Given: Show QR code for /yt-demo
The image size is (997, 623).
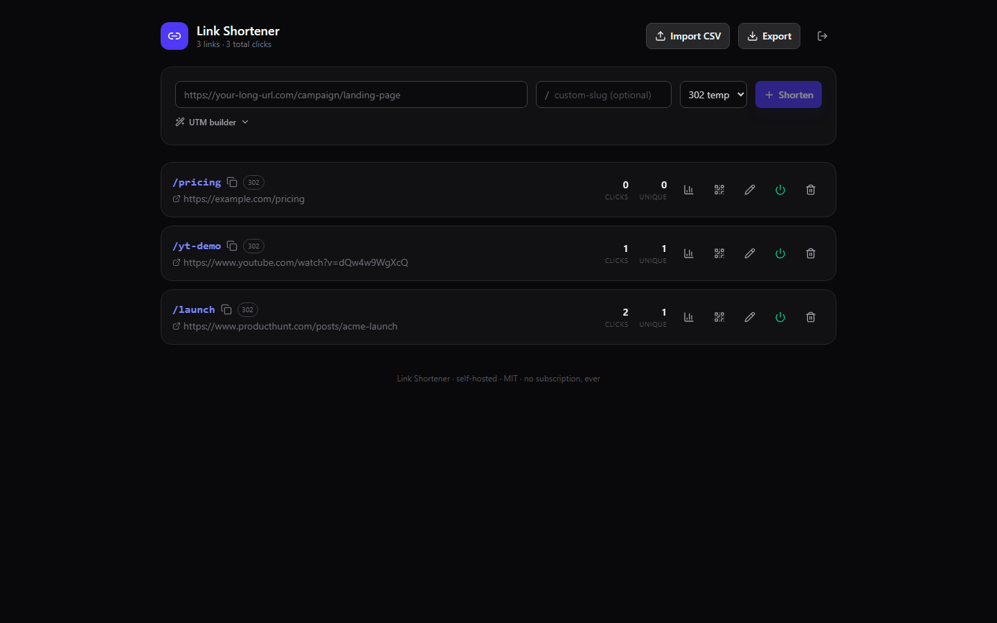Looking at the screenshot, I should (x=719, y=253).
